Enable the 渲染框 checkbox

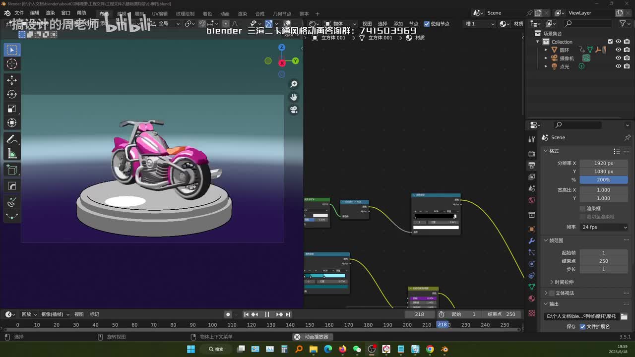click(x=582, y=209)
